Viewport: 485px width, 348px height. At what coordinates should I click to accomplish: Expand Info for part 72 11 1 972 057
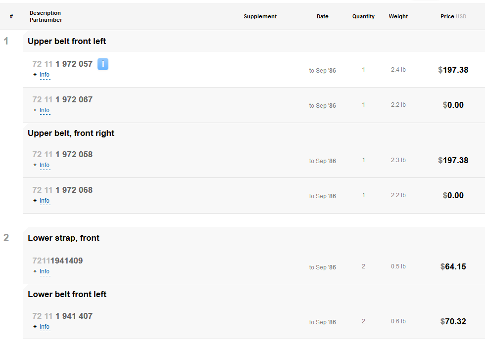coord(45,75)
